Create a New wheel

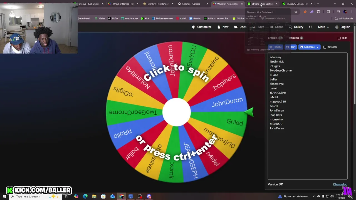click(223, 27)
